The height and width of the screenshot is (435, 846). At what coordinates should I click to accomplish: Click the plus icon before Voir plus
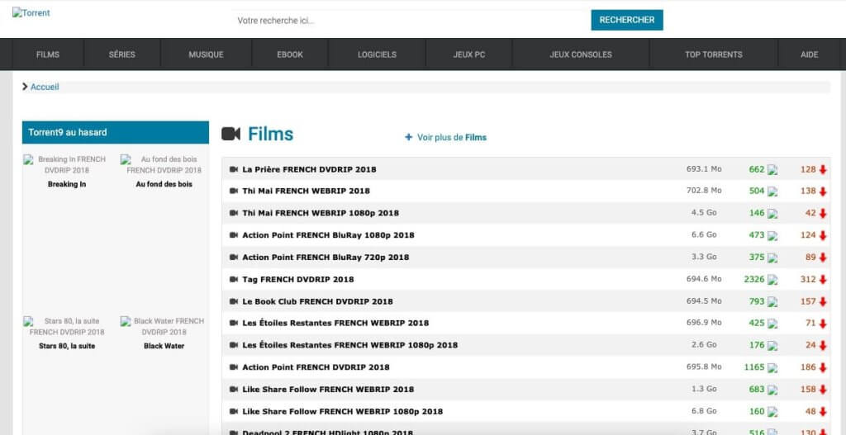[408, 138]
